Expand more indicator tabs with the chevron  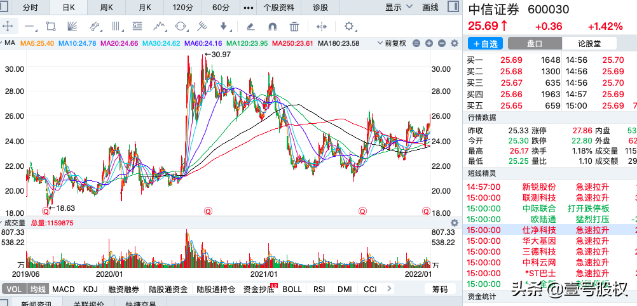[389, 289]
